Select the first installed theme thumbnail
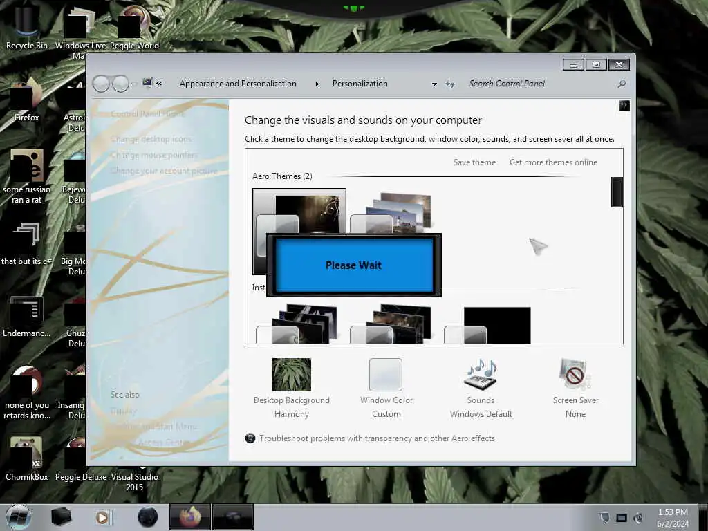This screenshot has height=531, width=708. (x=297, y=324)
